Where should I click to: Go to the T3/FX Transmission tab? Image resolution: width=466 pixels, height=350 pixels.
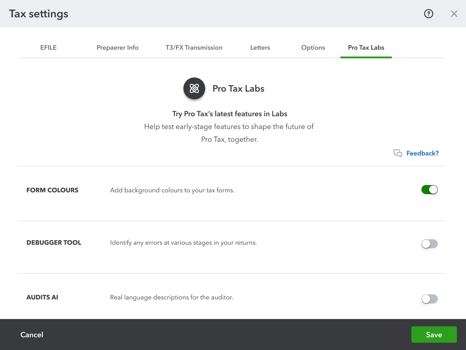(194, 47)
